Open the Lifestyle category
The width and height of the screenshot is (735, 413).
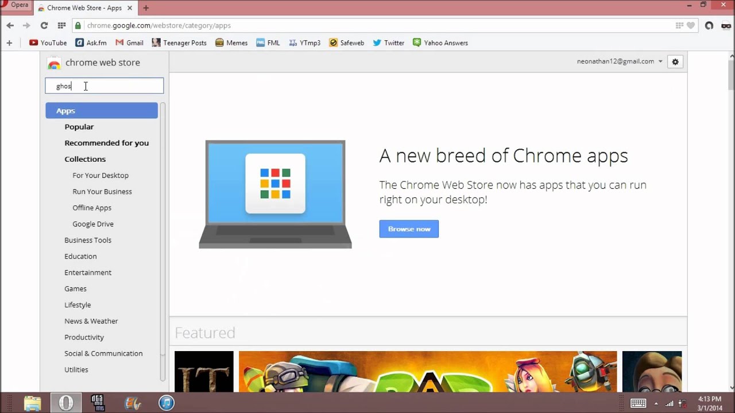click(x=78, y=305)
